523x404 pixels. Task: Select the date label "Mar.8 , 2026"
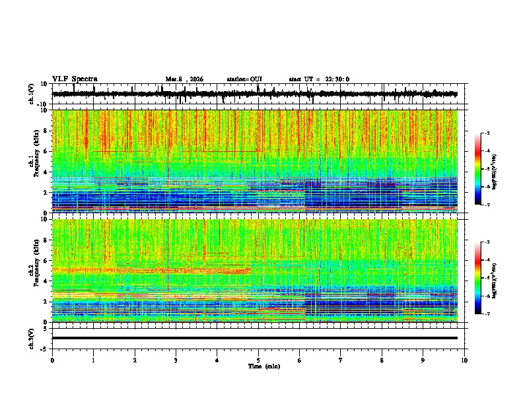[184, 79]
